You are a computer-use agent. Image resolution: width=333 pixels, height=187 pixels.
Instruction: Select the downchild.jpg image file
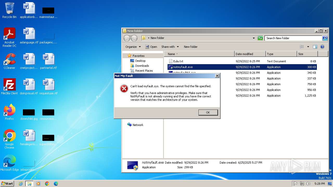click(29, 115)
